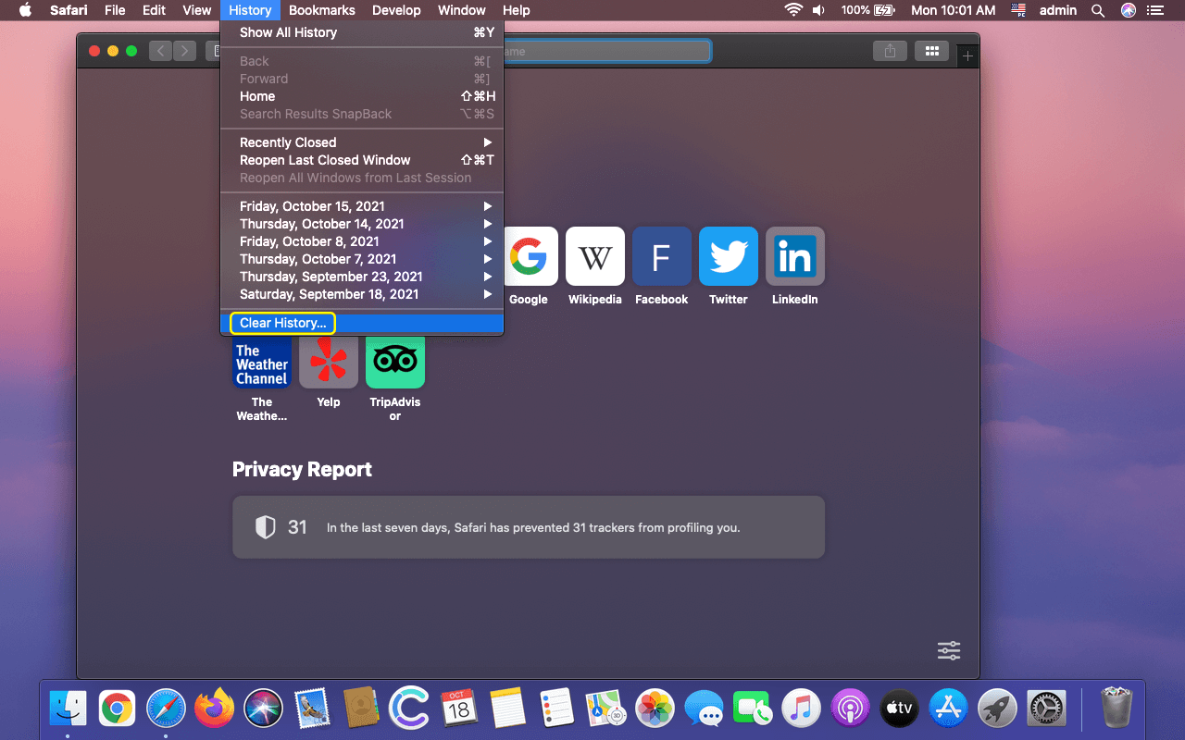Open the Facebook favorite tile

662,256
